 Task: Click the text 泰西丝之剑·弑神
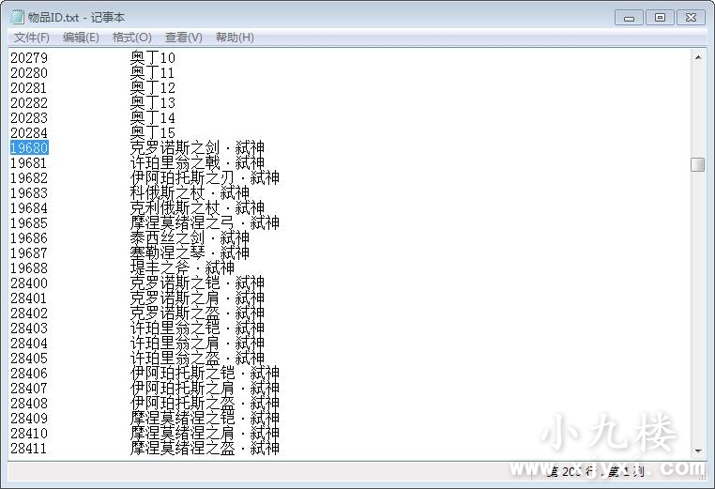click(190, 238)
